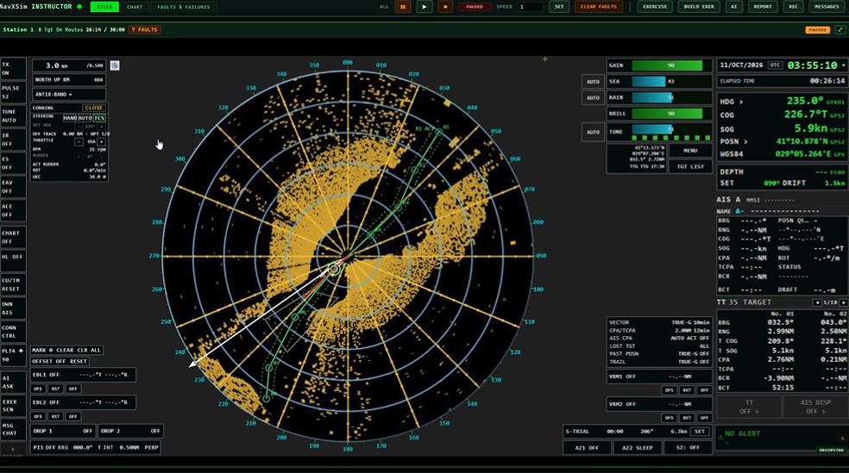Go to previous target page arrow

click(817, 302)
